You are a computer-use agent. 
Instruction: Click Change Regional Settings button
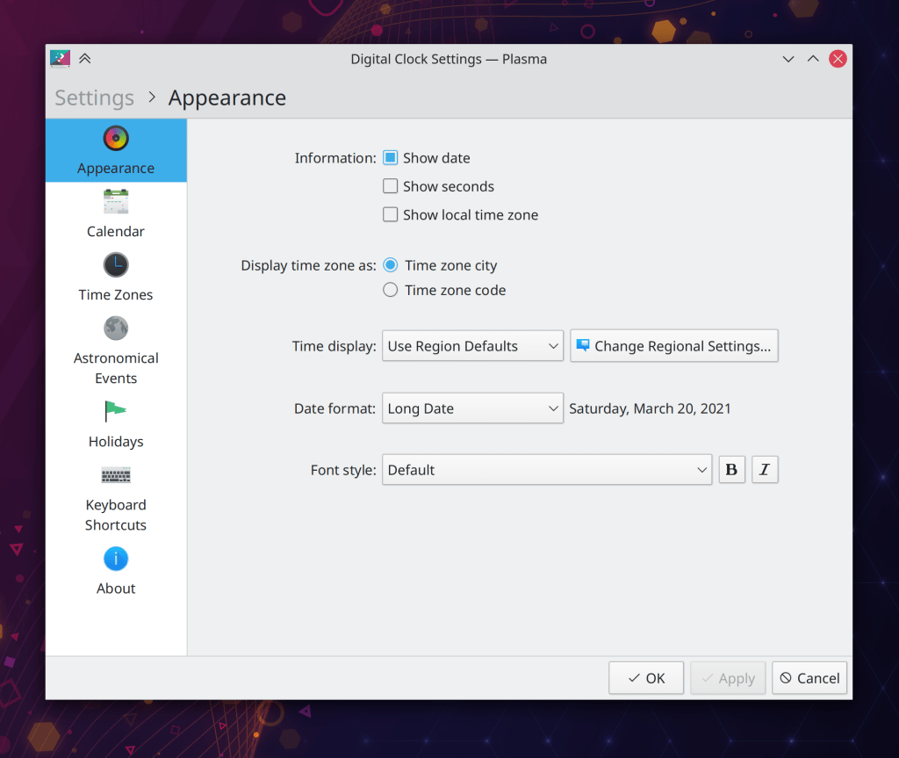[x=674, y=346]
